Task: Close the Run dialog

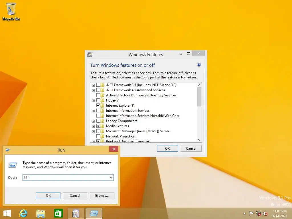Action: pyautogui.click(x=113, y=149)
